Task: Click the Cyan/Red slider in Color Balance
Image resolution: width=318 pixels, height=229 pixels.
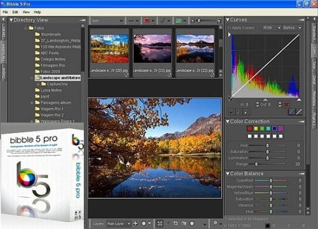Action: pos(271,181)
